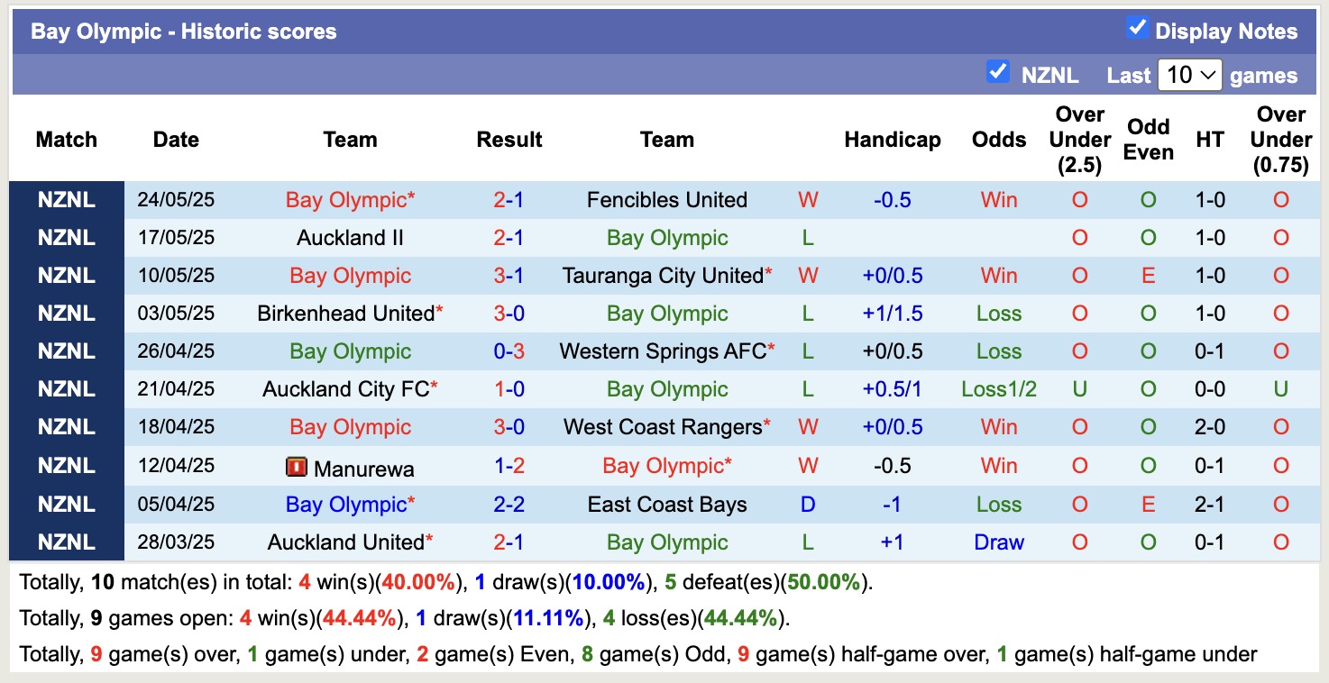
Task: Click the Bay Olympic - Historic scores header
Action: (185, 31)
